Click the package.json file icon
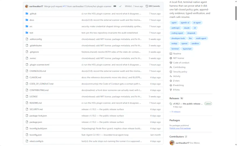 click(x=27, y=122)
